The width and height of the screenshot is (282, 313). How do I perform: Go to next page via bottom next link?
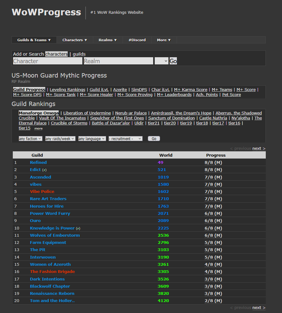click(259, 308)
